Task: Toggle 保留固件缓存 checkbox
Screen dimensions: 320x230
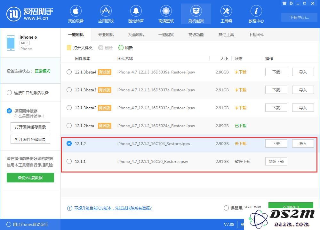Action: (x=9, y=111)
